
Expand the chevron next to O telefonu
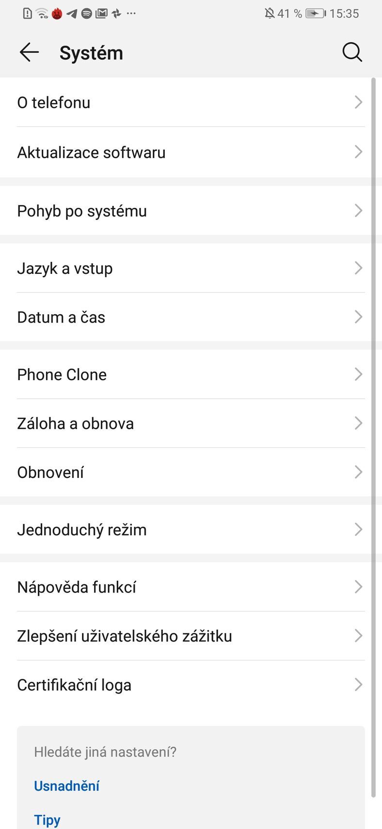tap(358, 102)
